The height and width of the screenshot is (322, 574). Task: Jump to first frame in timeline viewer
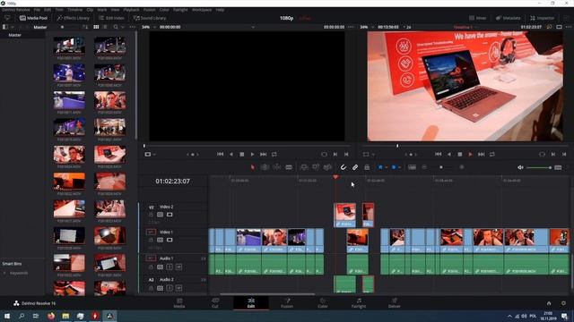point(439,155)
